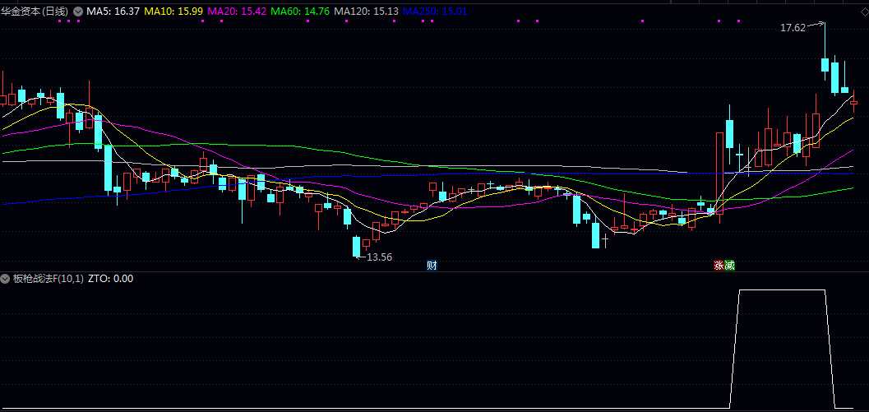Click the ZTO: 0.00 value

pos(111,279)
